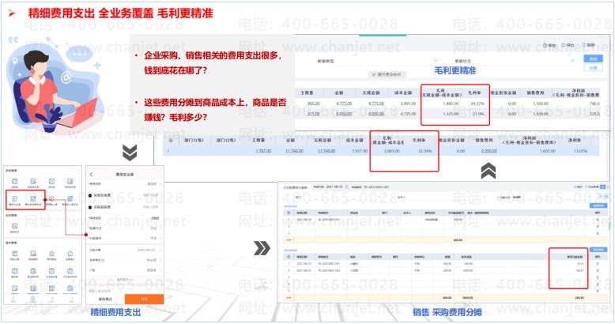This screenshot has height=324, width=615.
Task: Tap the 保存再记 button
Action: 105,300
